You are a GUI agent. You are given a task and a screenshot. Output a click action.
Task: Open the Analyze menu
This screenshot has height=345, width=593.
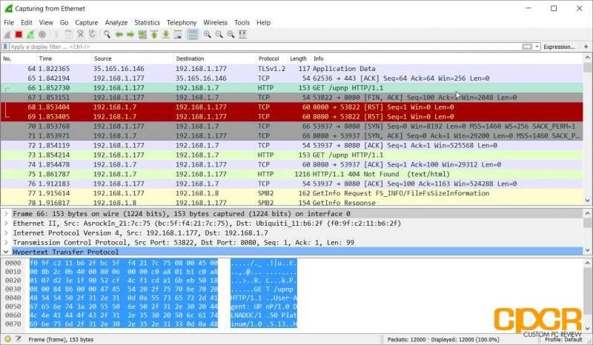(x=116, y=23)
